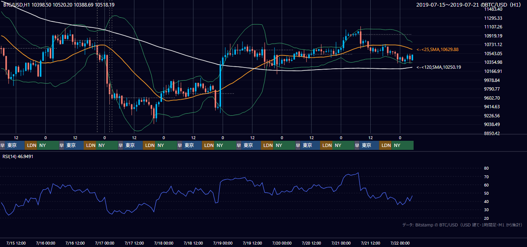Select the 7/18 00:00 date label
This screenshot has height=247, width=527.
click(164, 243)
